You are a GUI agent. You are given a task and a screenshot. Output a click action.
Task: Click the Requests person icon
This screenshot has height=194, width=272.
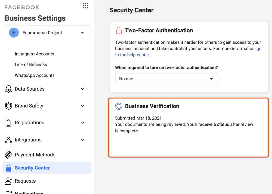9,181
